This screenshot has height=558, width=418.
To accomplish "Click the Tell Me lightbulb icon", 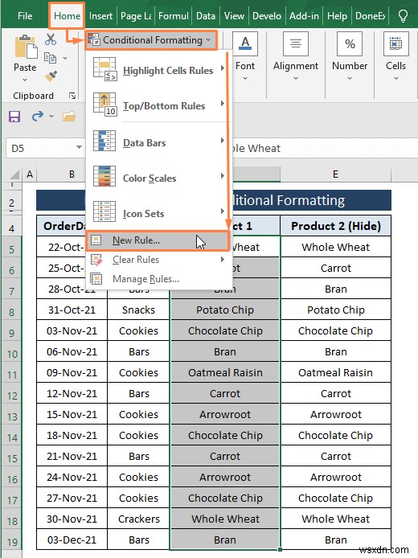I will 403,16.
